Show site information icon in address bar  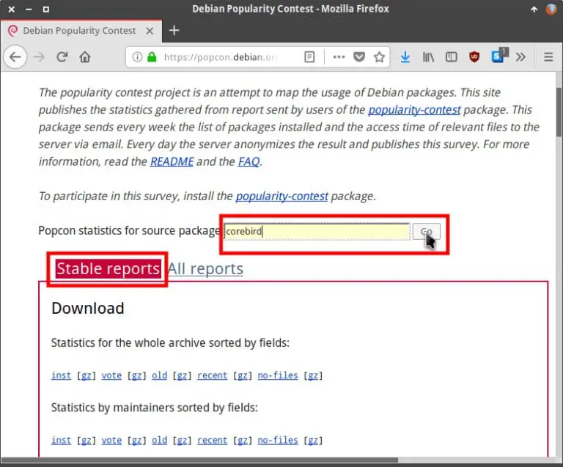click(137, 56)
